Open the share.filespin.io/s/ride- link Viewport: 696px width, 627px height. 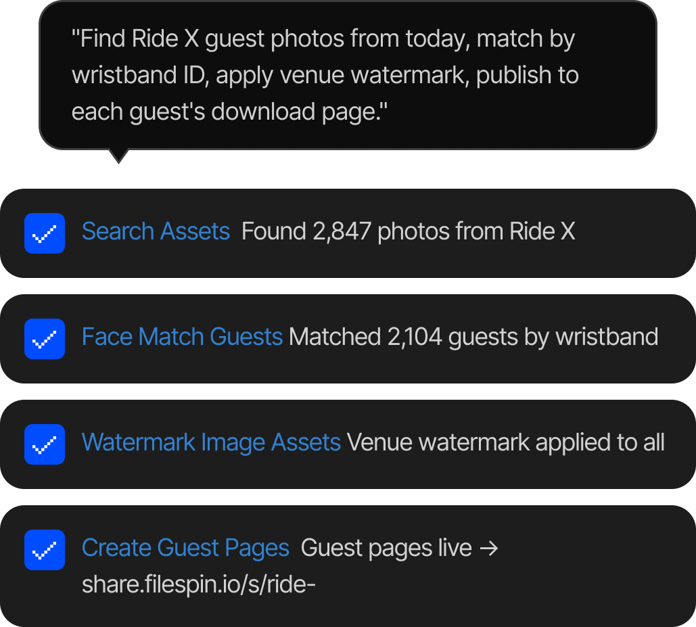point(198,584)
